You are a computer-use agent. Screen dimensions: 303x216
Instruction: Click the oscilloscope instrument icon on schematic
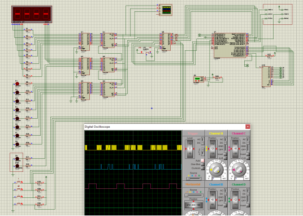click(166, 10)
